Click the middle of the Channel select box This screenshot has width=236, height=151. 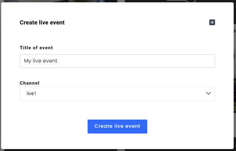pos(117,94)
